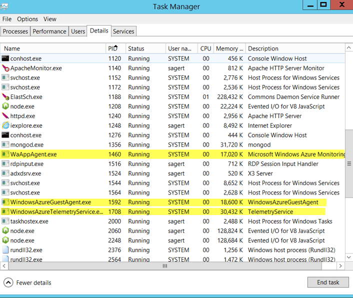Click PID 1240 in httpd.exe row
353x298 pixels.
tap(114, 116)
